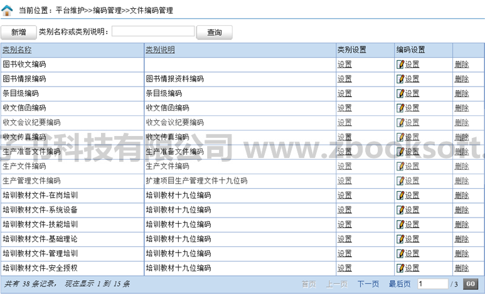Click edit pencil icon in 条目级编码 row
The width and height of the screenshot is (485, 294).
[400, 93]
